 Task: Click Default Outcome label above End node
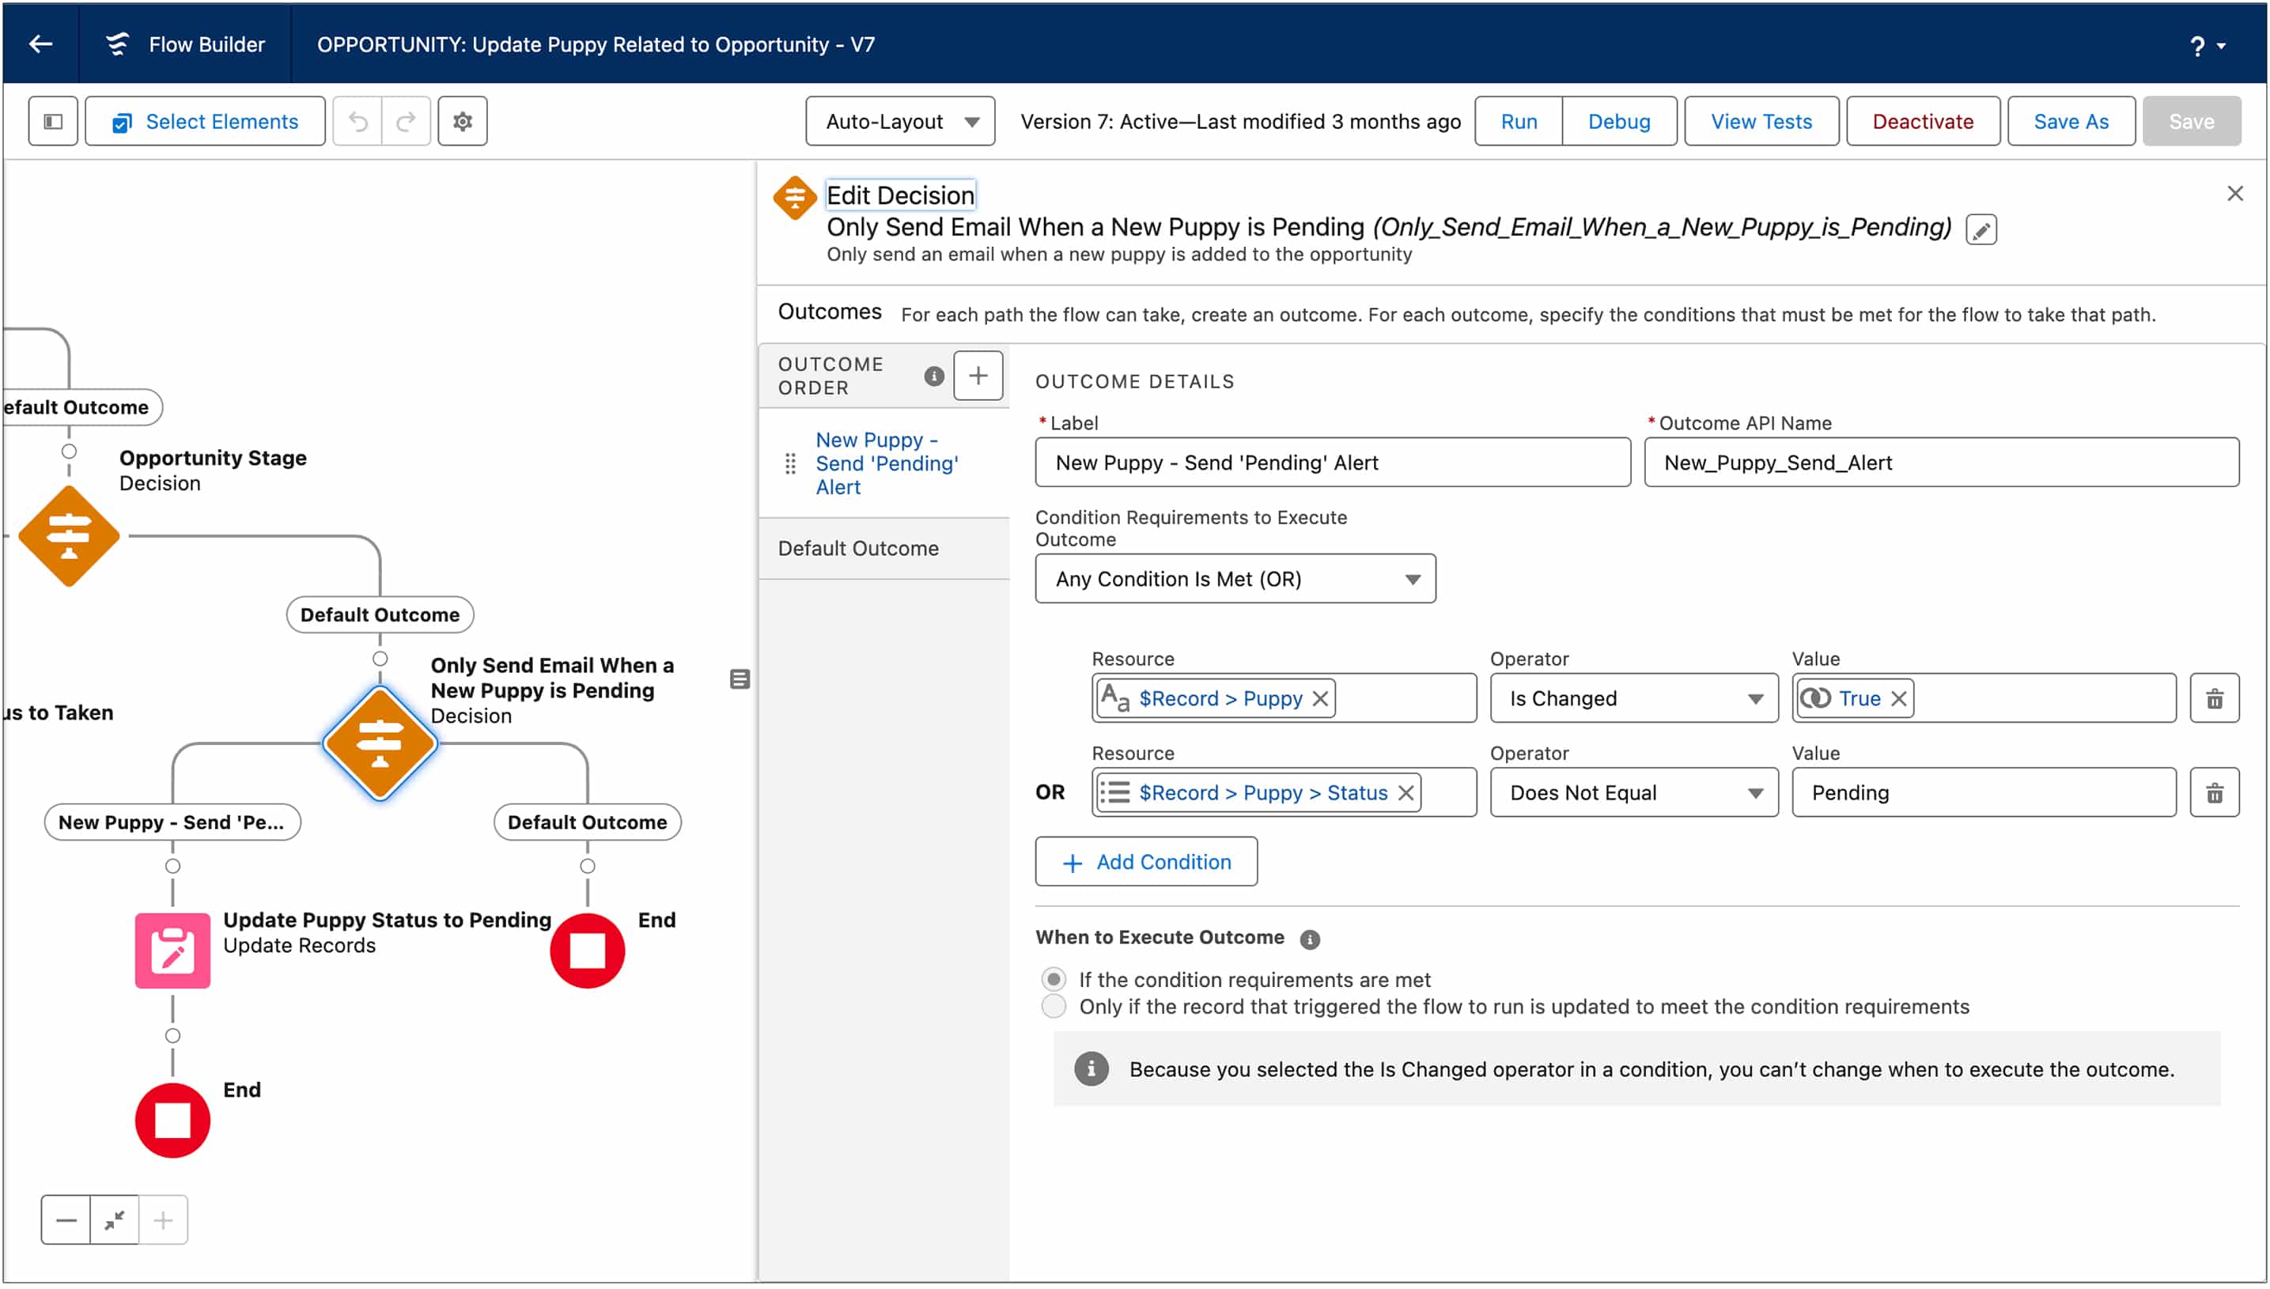coord(587,822)
